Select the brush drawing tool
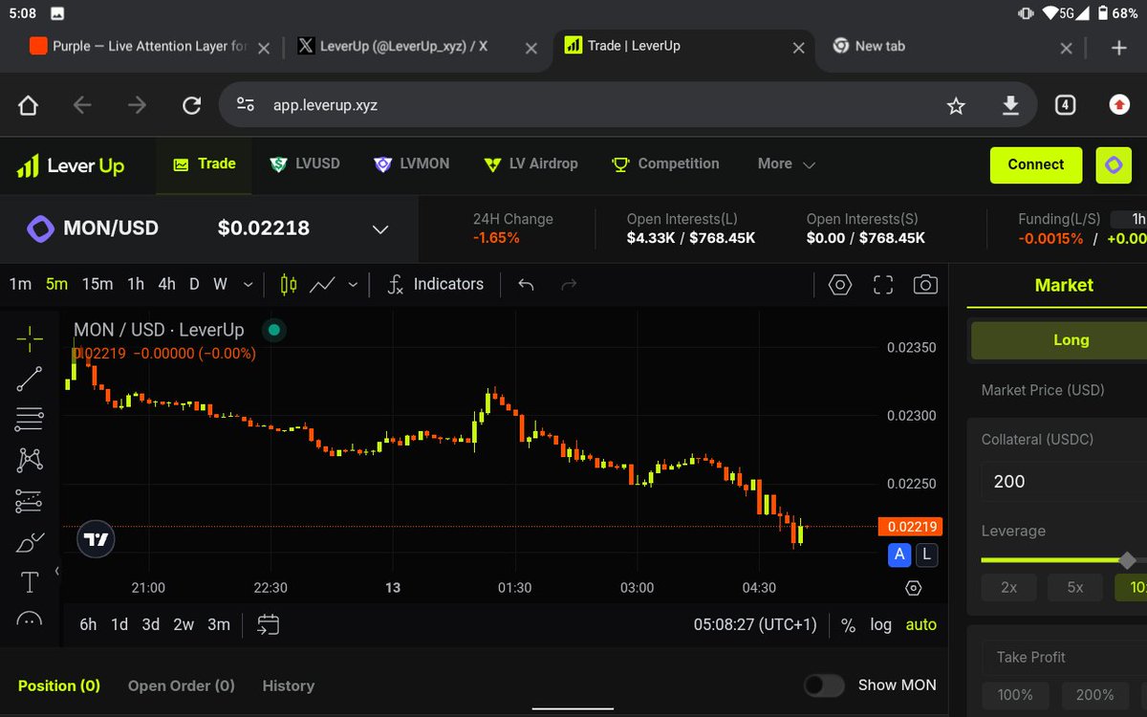 [30, 542]
